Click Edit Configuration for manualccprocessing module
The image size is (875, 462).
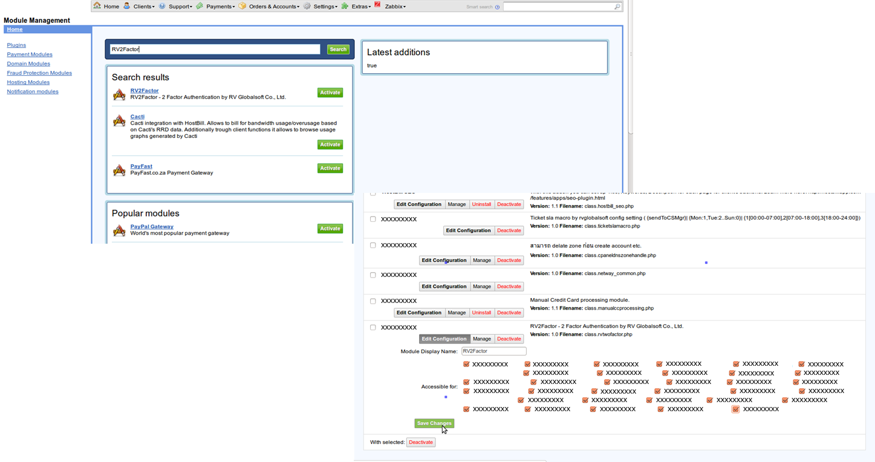click(x=419, y=313)
